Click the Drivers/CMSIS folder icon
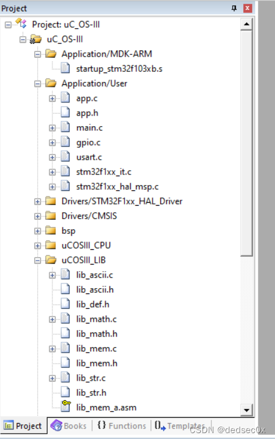Image resolution: width=275 pixels, height=439 pixels. point(51,216)
